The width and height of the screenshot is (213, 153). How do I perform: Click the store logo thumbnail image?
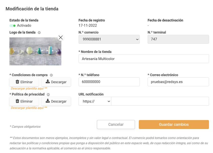(x=35, y=51)
